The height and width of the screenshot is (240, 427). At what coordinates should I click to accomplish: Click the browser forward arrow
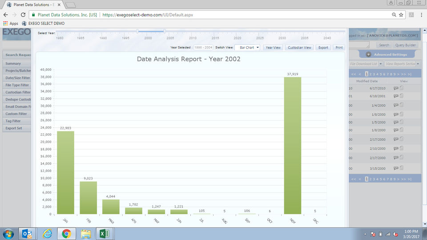click(x=14, y=15)
